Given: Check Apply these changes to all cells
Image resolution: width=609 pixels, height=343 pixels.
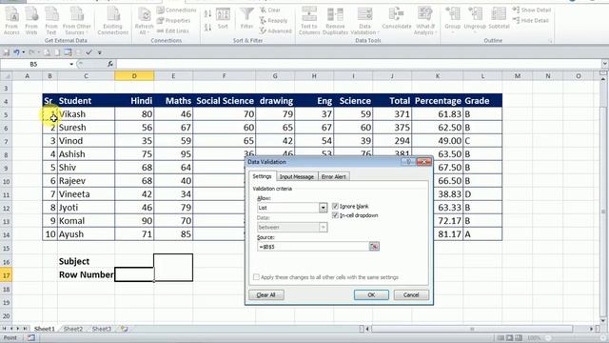Looking at the screenshot, I should point(256,277).
